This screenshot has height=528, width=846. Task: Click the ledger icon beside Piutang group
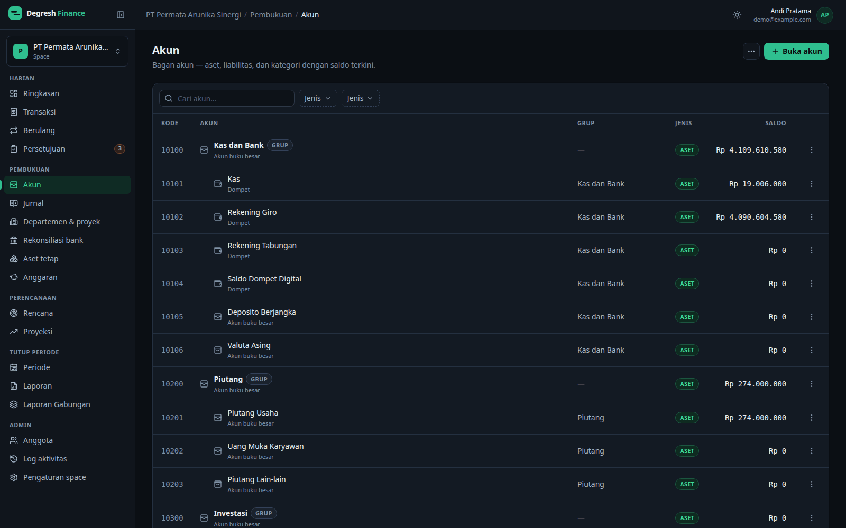(x=204, y=384)
